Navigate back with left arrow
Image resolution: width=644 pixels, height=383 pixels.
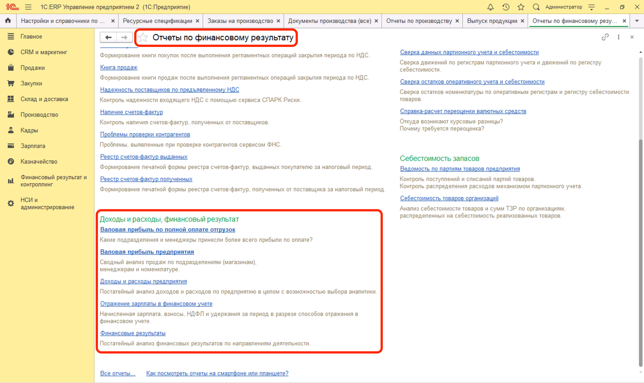108,38
